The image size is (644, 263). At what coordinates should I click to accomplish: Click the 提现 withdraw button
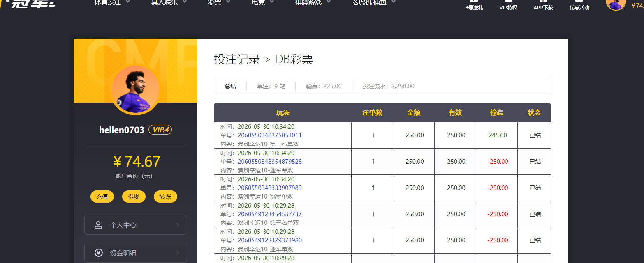click(134, 197)
